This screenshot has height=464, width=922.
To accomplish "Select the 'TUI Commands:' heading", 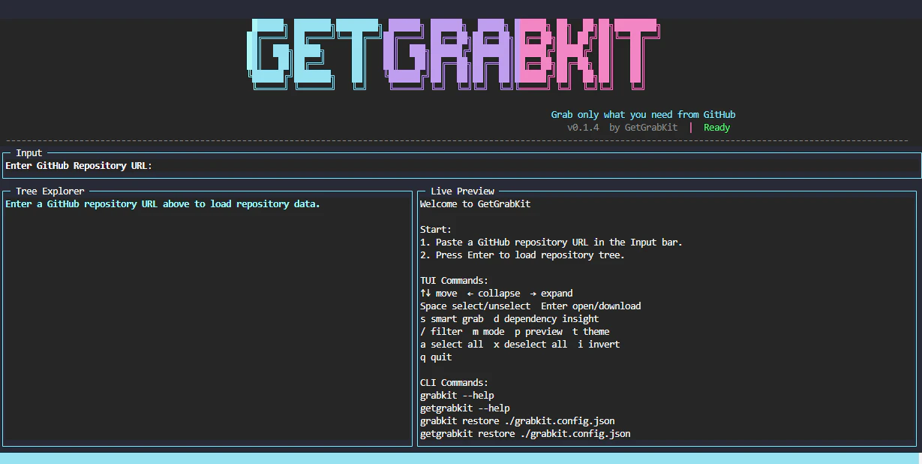I will coord(454,281).
